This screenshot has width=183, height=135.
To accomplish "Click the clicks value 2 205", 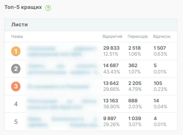I will tap(135, 83).
